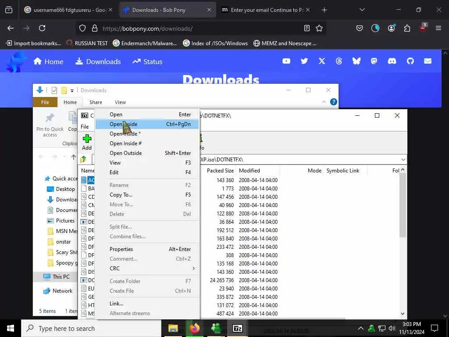Click the Firefox taskbar icon

tap(195, 328)
